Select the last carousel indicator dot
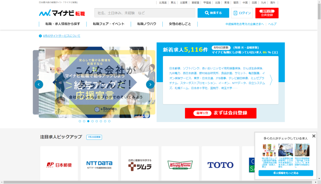The image size is (321, 184). pos(109,121)
